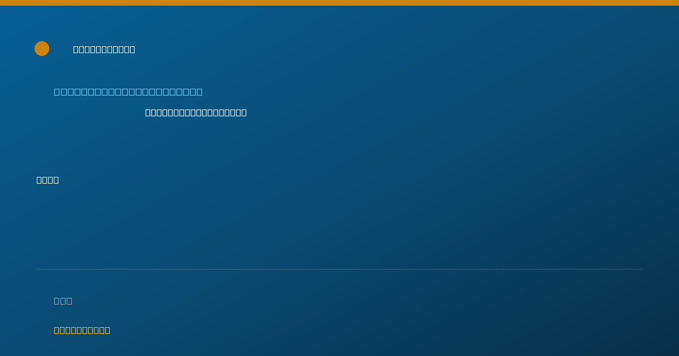679x356 pixels.
Task: Click the dark blue background right of yellow text
Action: coord(396,330)
